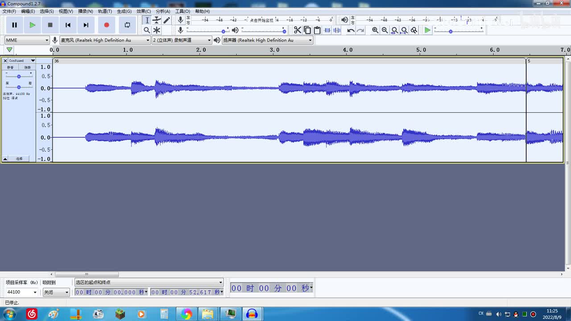This screenshot has height=321, width=571.
Task: Click the selection end time field 52.617
Action: tap(187, 292)
